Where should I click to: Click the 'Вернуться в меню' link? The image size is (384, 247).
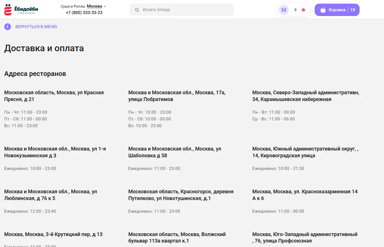pyautogui.click(x=36, y=27)
